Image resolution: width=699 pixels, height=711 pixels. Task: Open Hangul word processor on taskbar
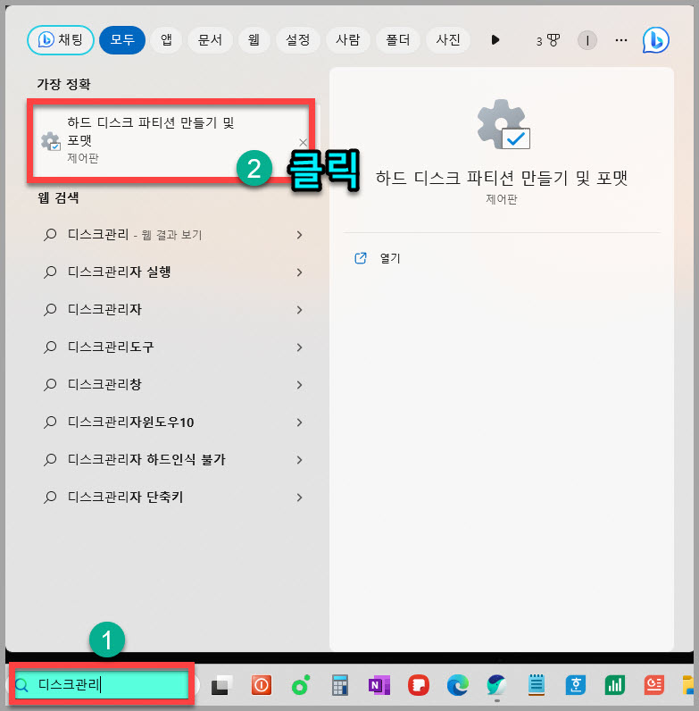(576, 685)
